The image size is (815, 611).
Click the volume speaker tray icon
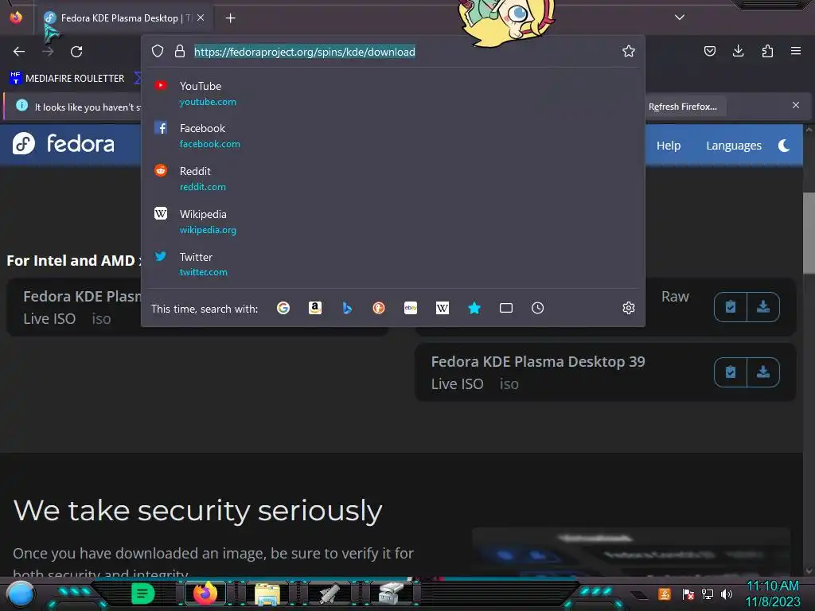727,593
